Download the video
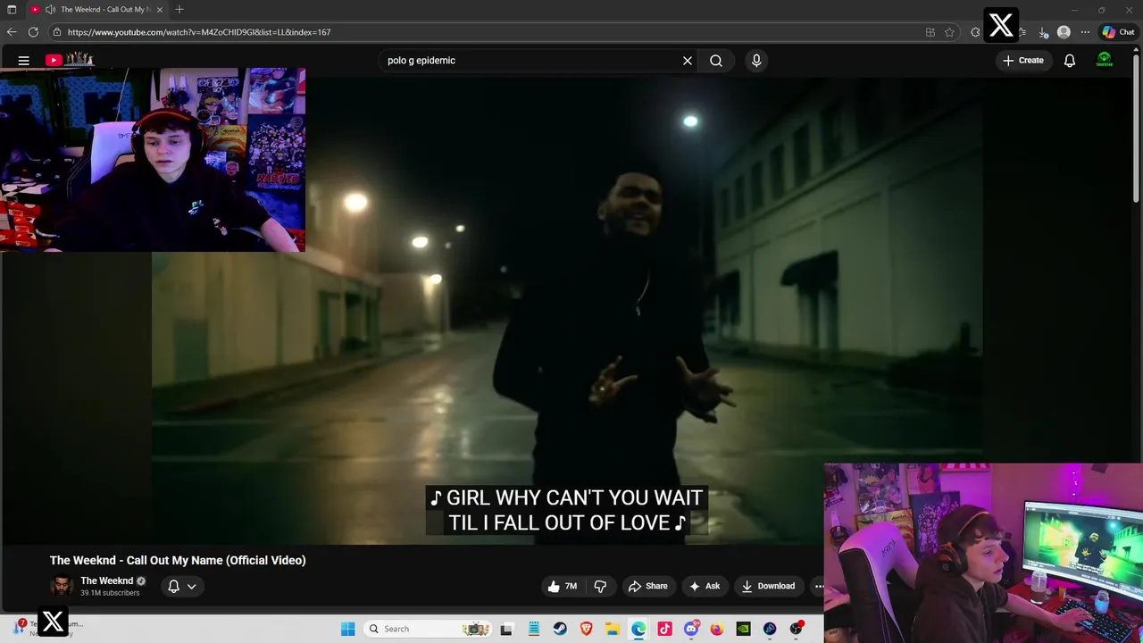 pyautogui.click(x=768, y=586)
